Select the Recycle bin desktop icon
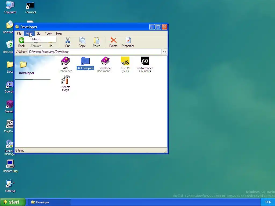Viewport: 275px width, 206px height. point(8,47)
